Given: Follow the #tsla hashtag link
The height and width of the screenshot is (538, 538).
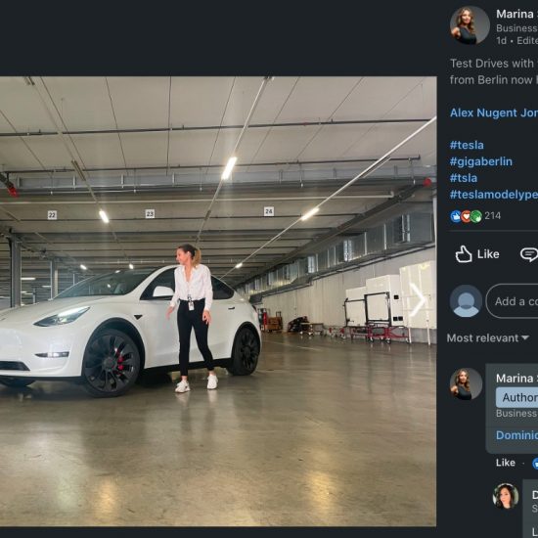Looking at the screenshot, I should (x=464, y=178).
